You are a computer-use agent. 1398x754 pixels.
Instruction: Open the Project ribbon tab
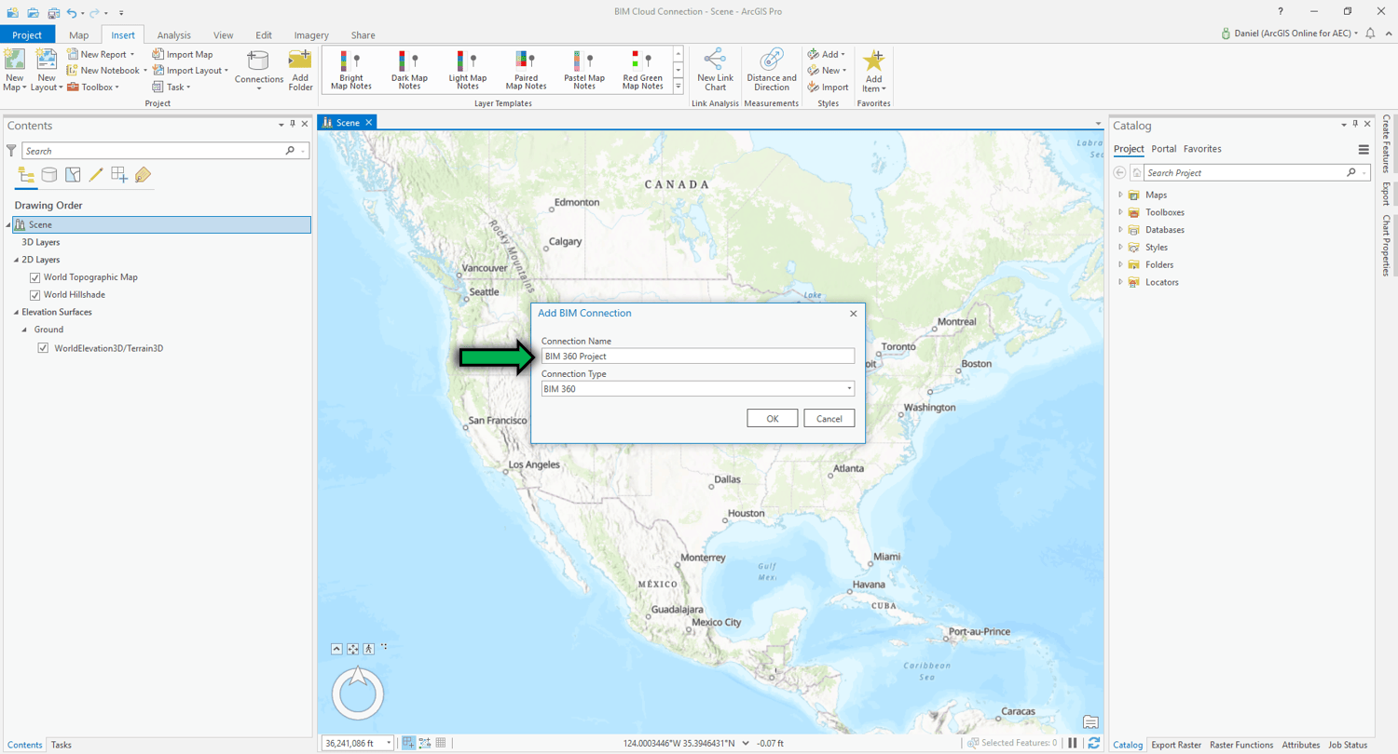(x=27, y=35)
